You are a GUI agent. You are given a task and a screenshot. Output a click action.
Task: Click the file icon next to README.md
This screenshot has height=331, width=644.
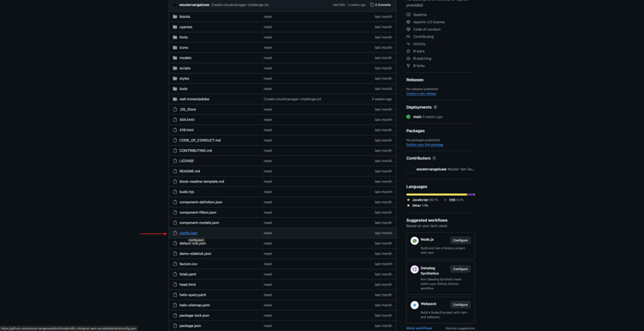(175, 171)
